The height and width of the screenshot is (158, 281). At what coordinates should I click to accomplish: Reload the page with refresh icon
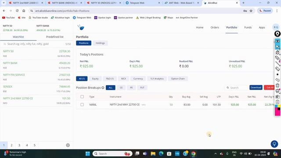pyautogui.click(x=17, y=11)
